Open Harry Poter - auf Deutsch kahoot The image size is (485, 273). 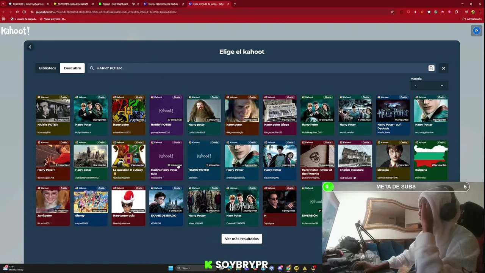pos(393,115)
